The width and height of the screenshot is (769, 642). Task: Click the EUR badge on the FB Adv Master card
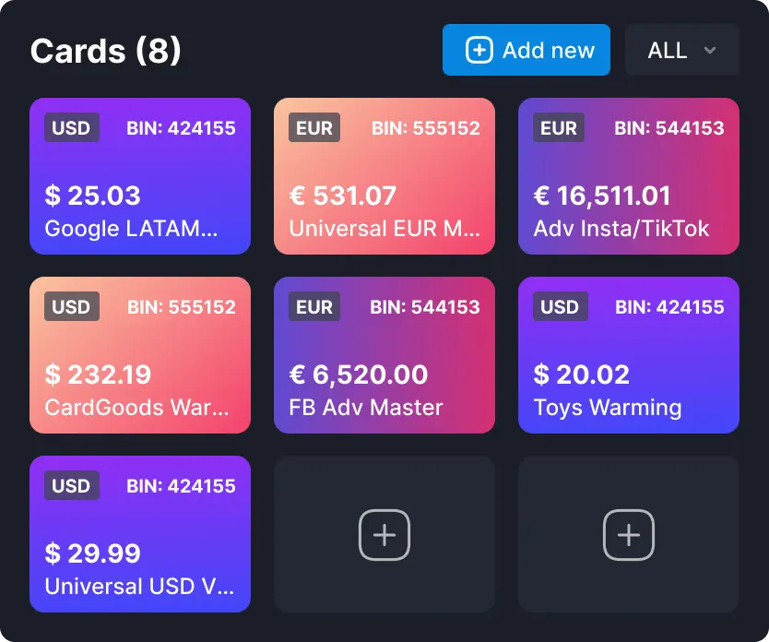tap(314, 307)
